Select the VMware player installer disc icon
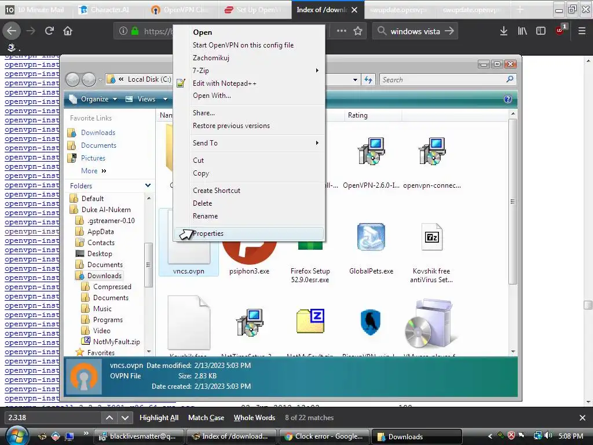Screen dimensions: 593x445 (x=431, y=324)
